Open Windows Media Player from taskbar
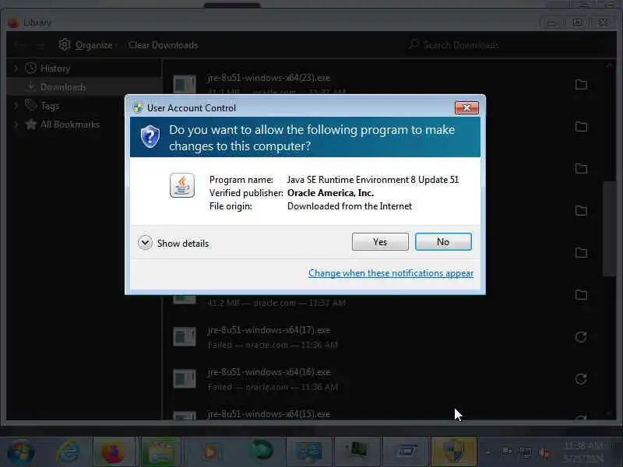 (210, 452)
